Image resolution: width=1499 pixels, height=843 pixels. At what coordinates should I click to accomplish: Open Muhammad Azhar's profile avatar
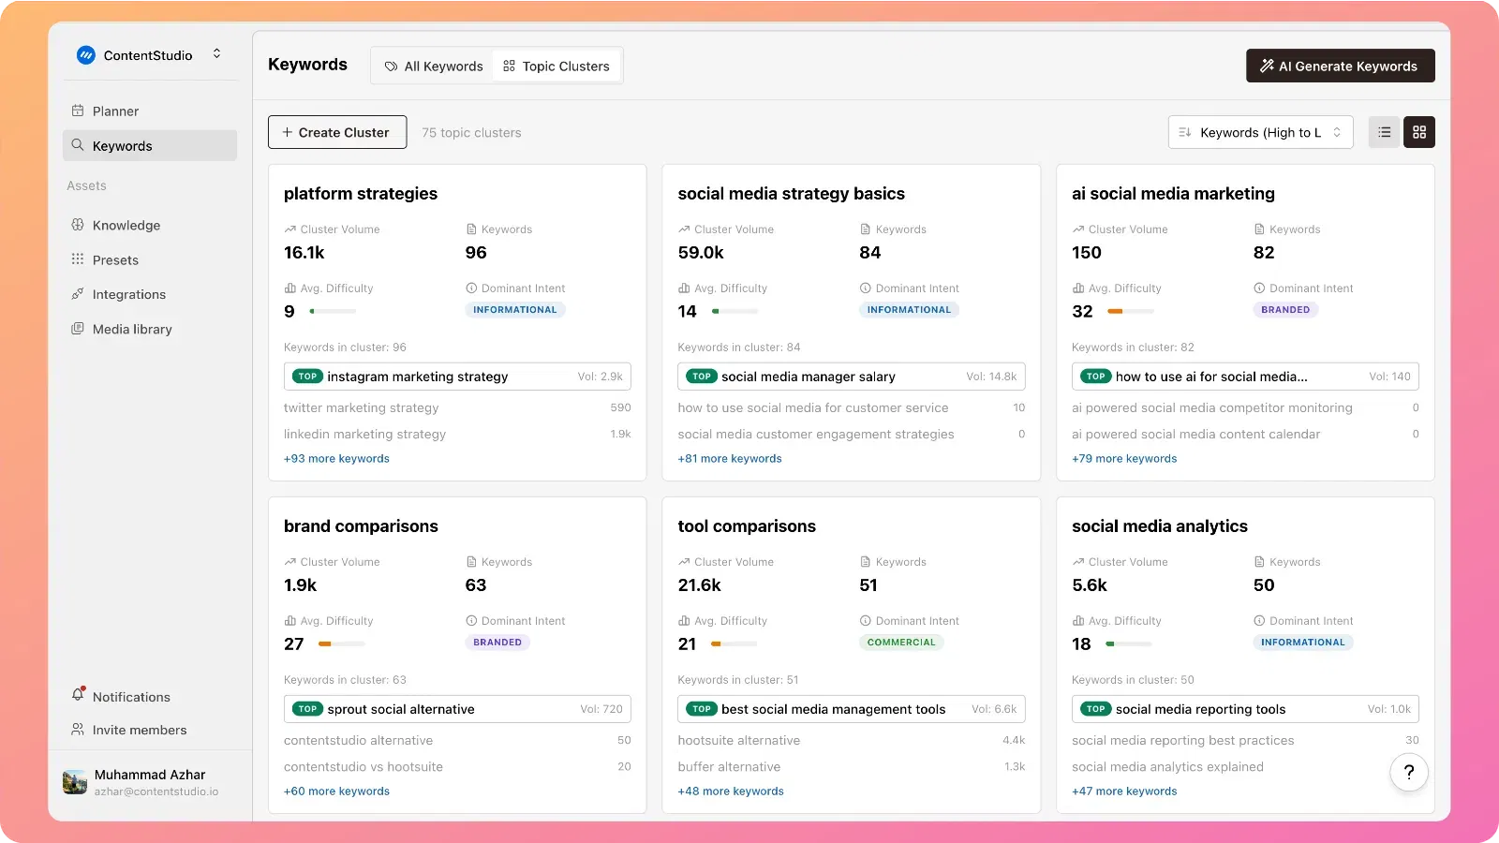(74, 781)
